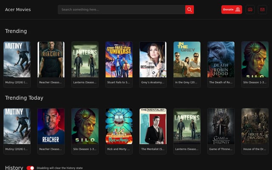The image size is (272, 170).
Task: Click 'House of the Dr...' title text
Action: tap(255, 149)
